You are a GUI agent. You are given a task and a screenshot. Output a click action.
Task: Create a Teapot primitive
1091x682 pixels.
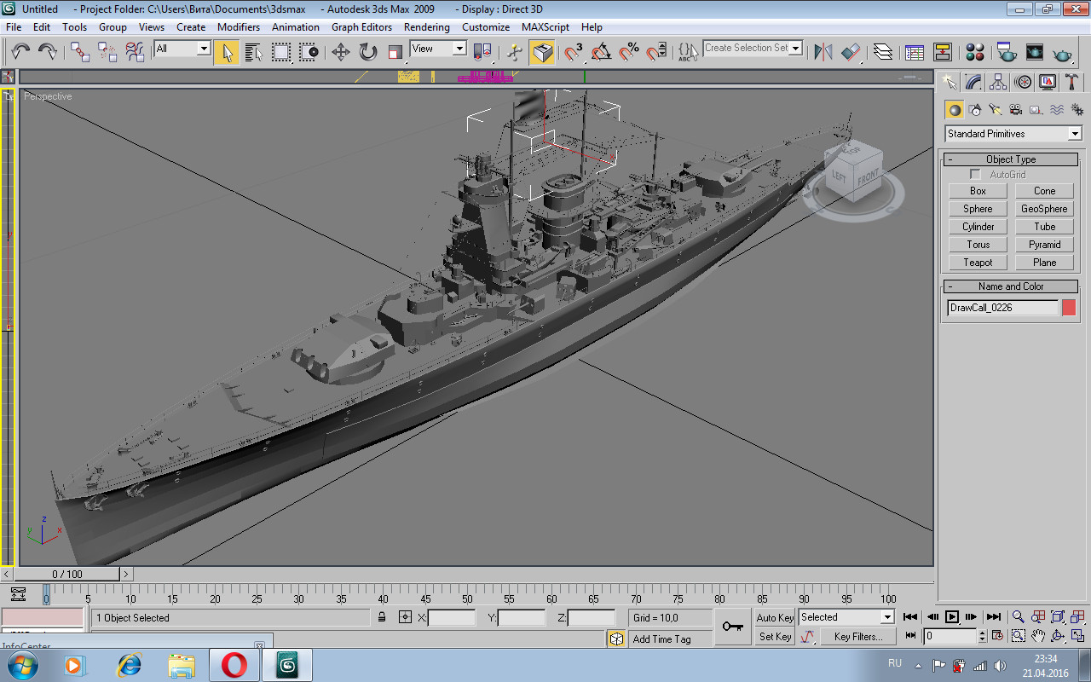pos(978,263)
